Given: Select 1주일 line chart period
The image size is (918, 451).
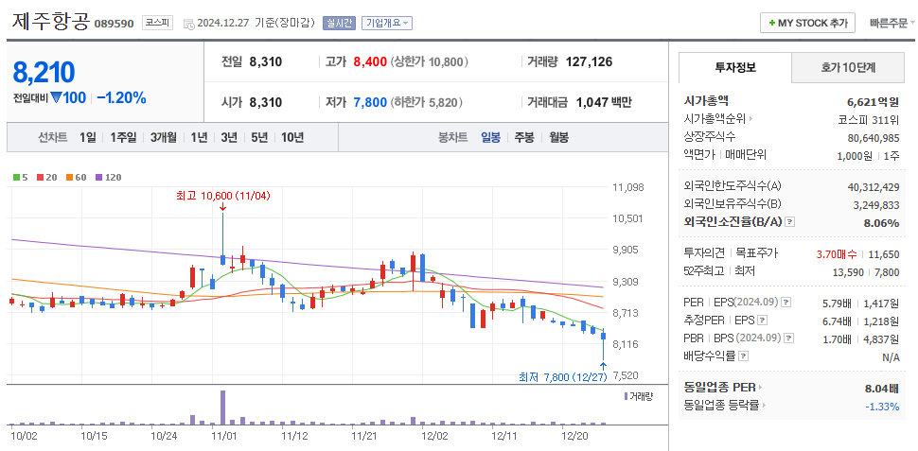Looking at the screenshot, I should pos(123,138).
